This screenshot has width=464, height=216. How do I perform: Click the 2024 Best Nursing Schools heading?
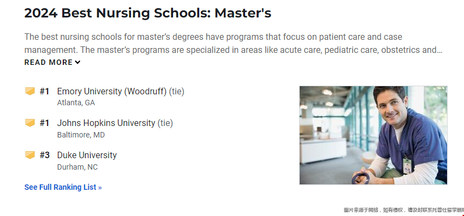[148, 13]
